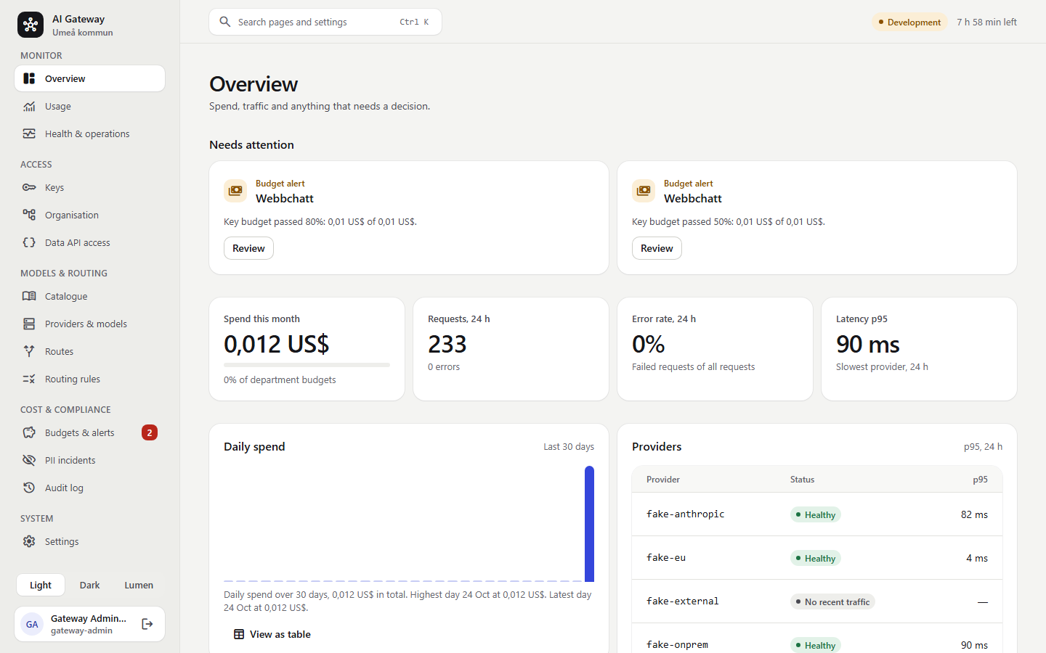The width and height of the screenshot is (1046, 653).
Task: Click the Routing rules icon
Action: point(29,379)
